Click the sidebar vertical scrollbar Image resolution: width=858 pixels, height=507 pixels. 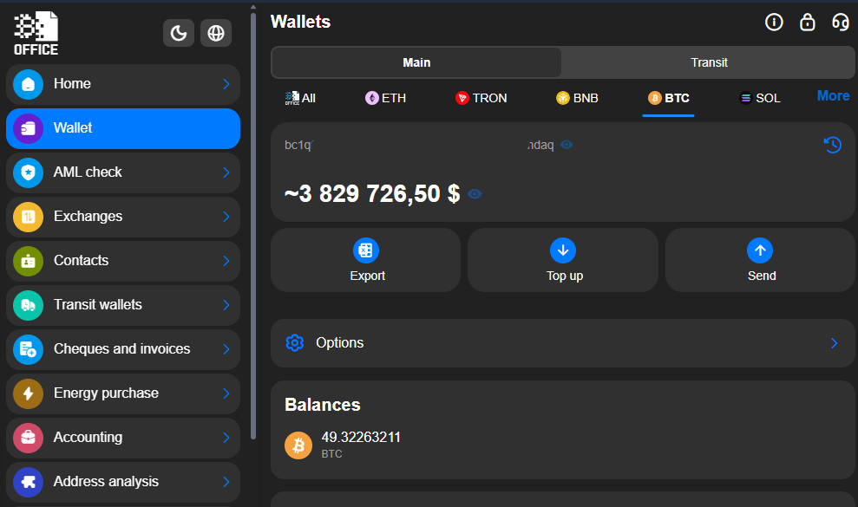(x=252, y=224)
